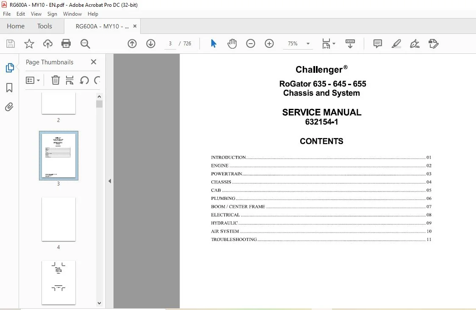
Task: Click the SERVICE MANUAL heading text
Action: (x=322, y=112)
